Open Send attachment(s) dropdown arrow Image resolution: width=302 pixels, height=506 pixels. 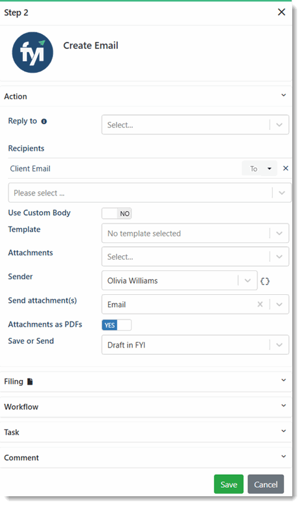point(279,304)
